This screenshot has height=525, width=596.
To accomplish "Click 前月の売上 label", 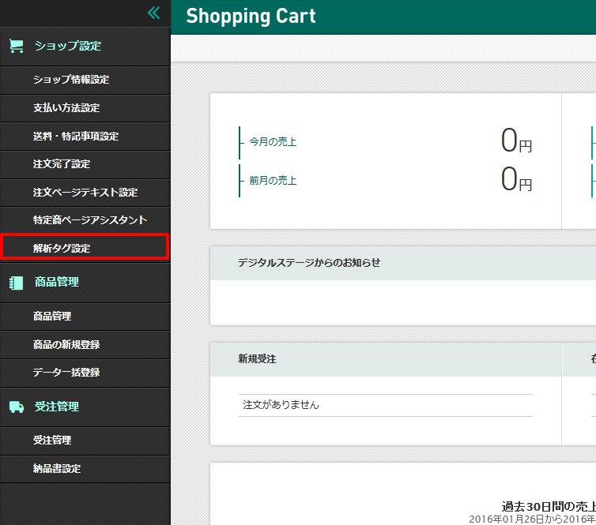I will (273, 180).
